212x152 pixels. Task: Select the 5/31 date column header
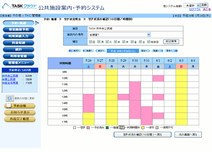point(147,61)
